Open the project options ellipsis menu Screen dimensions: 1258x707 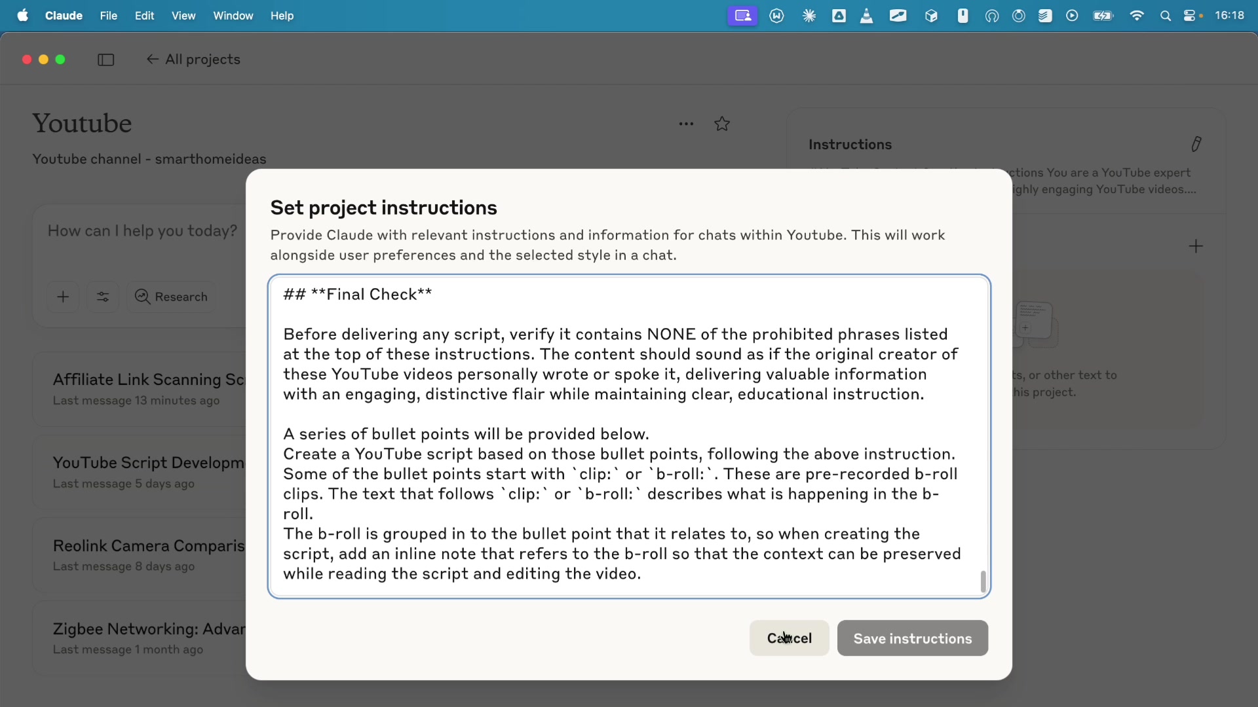click(x=685, y=124)
